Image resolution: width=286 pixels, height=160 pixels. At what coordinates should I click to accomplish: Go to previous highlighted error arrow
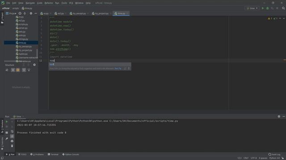coord(280,19)
